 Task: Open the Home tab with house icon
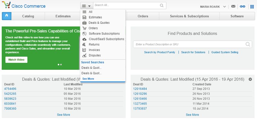[x=7, y=16]
